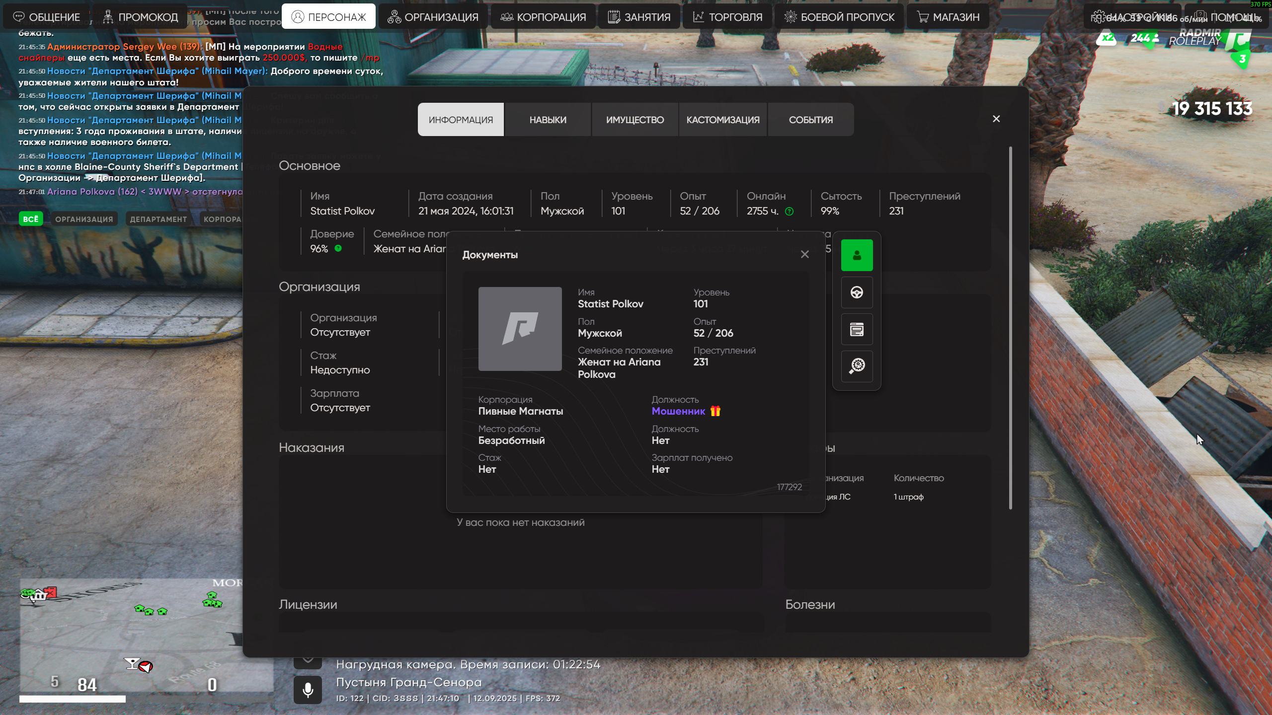Click the Зарплата Отсутствует field
Image resolution: width=1272 pixels, height=715 pixels.
340,400
